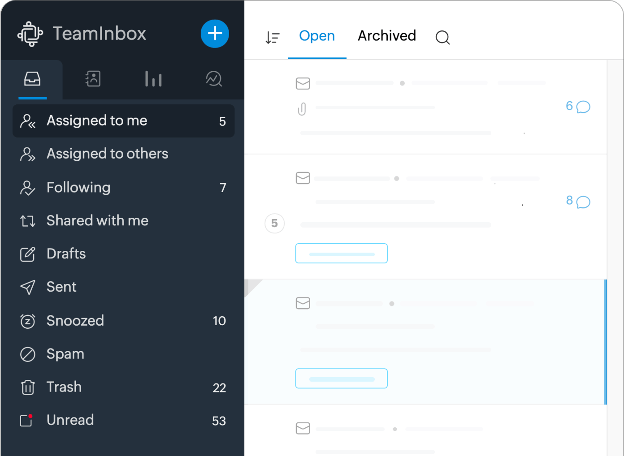Click the tag label on second email
Viewport: 624px width, 456px height.
341,254
